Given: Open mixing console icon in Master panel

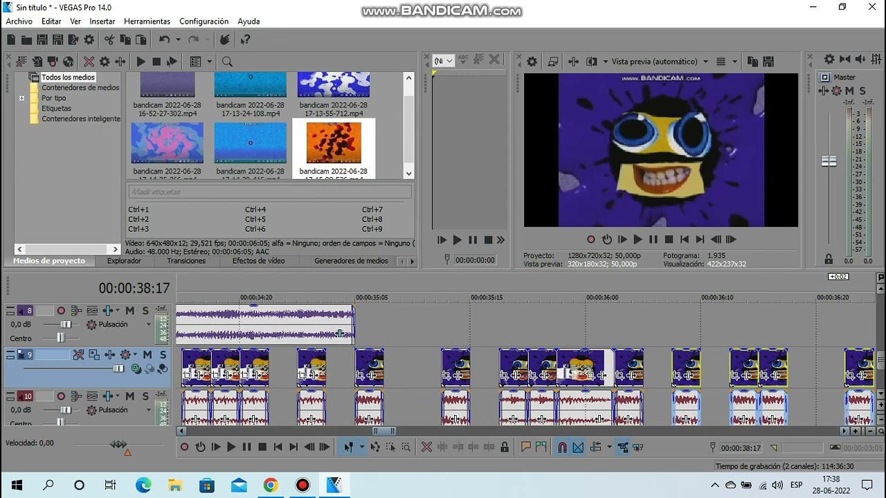Looking at the screenshot, I should pyautogui.click(x=877, y=60).
